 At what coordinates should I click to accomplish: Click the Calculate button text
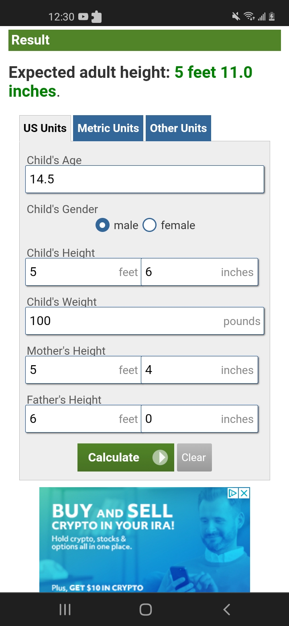(114, 457)
